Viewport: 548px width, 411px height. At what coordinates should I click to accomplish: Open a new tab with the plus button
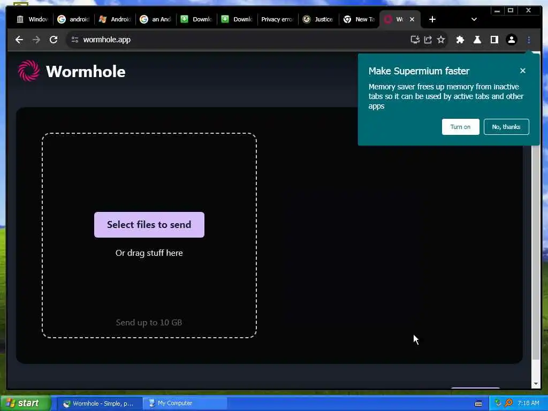click(432, 19)
